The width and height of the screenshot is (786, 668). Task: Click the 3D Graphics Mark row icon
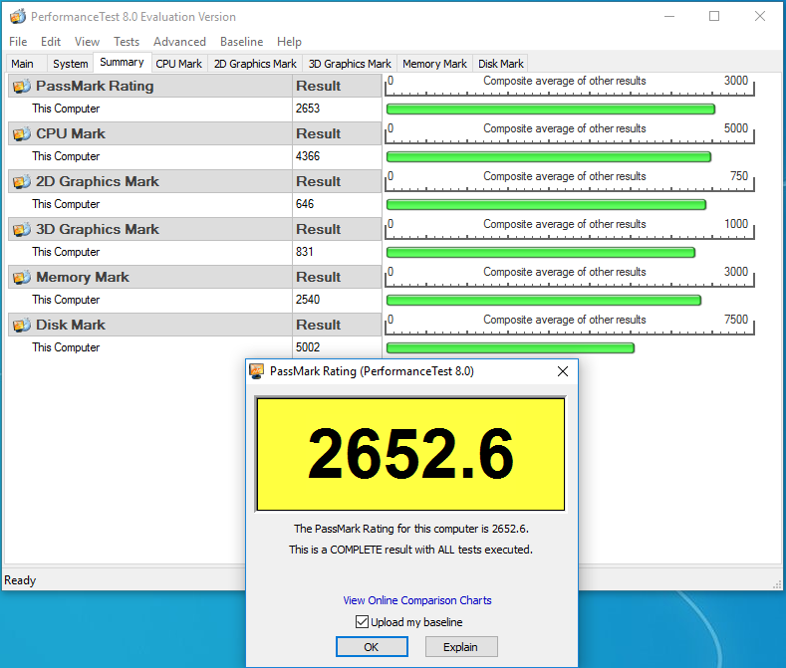22,230
